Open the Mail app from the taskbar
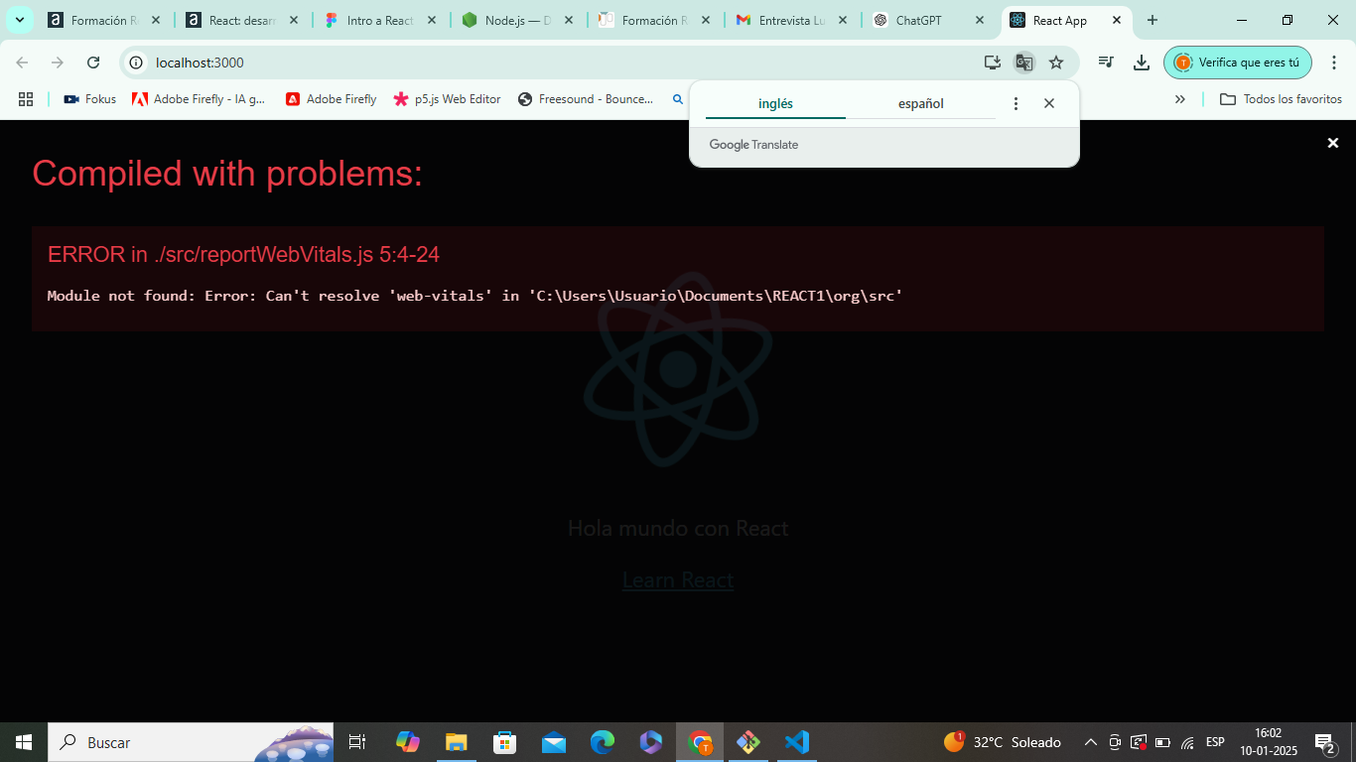This screenshot has height=762, width=1356. click(554, 742)
